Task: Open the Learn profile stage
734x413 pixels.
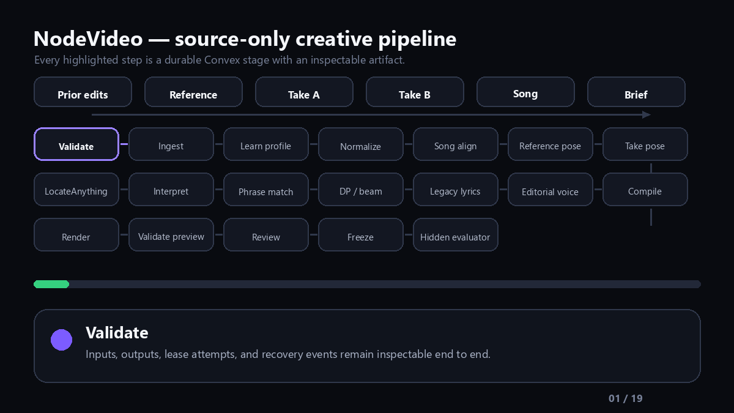Action: click(266, 144)
